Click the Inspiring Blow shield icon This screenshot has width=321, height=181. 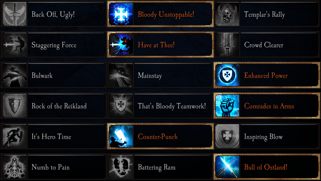(227, 137)
